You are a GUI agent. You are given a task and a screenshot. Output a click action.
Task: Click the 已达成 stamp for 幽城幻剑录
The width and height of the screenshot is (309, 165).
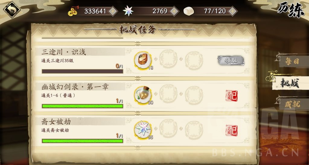tap(231, 96)
